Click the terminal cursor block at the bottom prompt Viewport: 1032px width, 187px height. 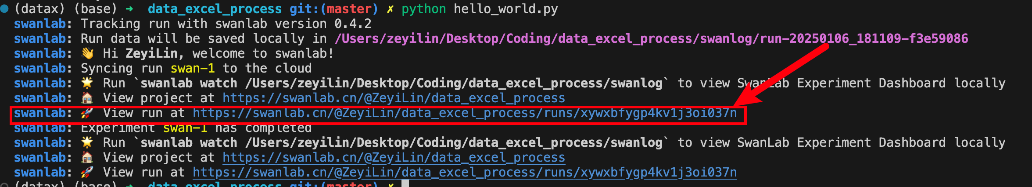click(405, 184)
